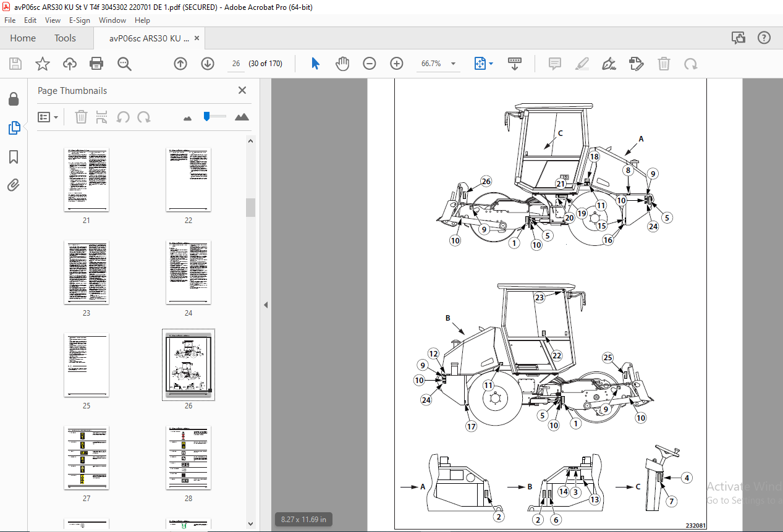Click the page number field showing 26
The width and height of the screenshot is (783, 532).
pos(236,64)
